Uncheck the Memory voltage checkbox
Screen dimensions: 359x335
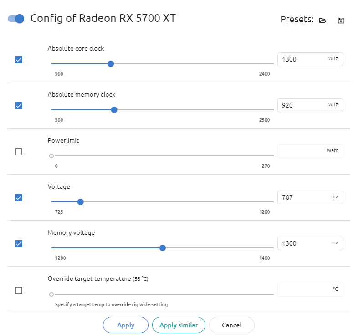coord(19,244)
